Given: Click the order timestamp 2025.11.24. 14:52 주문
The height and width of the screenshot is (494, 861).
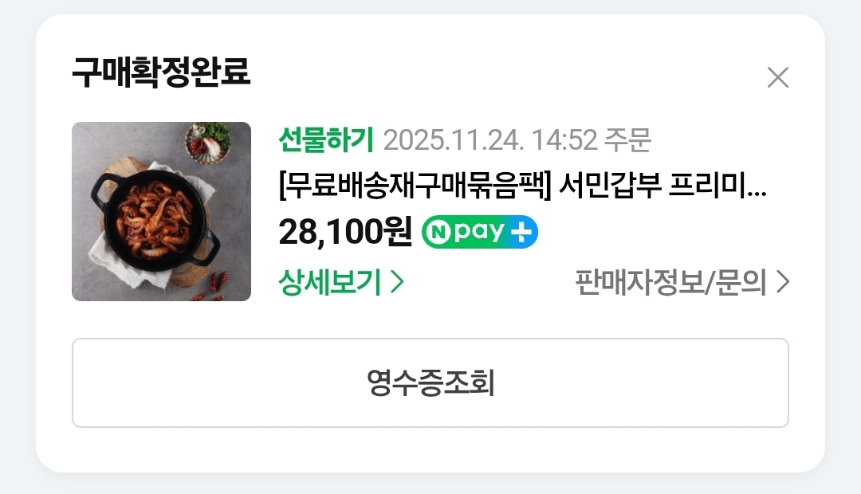Looking at the screenshot, I should (517, 140).
